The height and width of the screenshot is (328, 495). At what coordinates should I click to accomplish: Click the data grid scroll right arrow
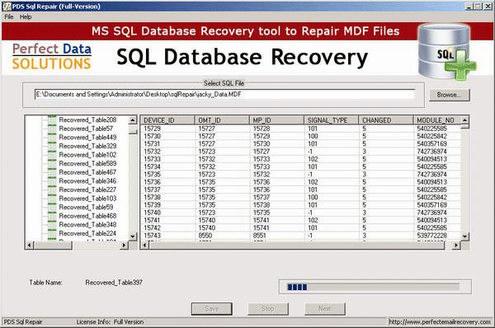tap(456, 245)
